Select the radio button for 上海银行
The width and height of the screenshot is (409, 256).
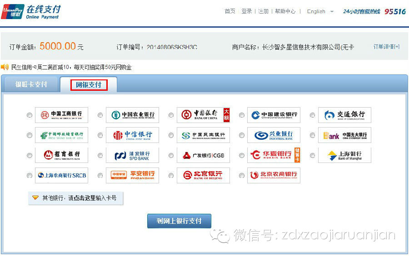click(x=312, y=156)
